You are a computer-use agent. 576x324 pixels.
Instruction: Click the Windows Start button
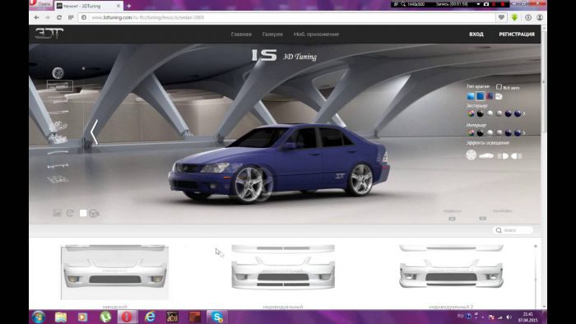point(38,317)
